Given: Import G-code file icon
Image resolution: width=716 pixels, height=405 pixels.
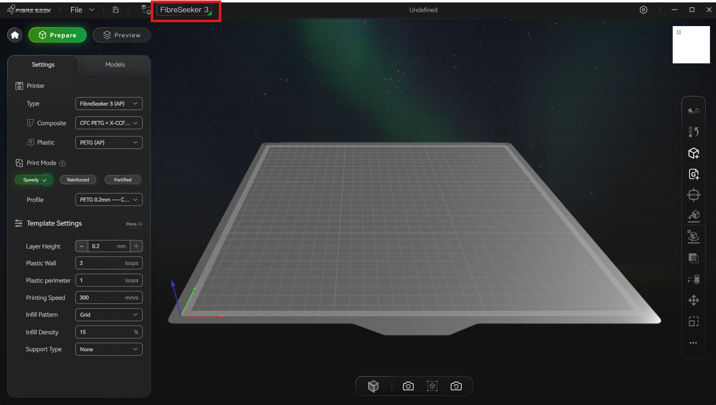Looking at the screenshot, I should pos(694,174).
